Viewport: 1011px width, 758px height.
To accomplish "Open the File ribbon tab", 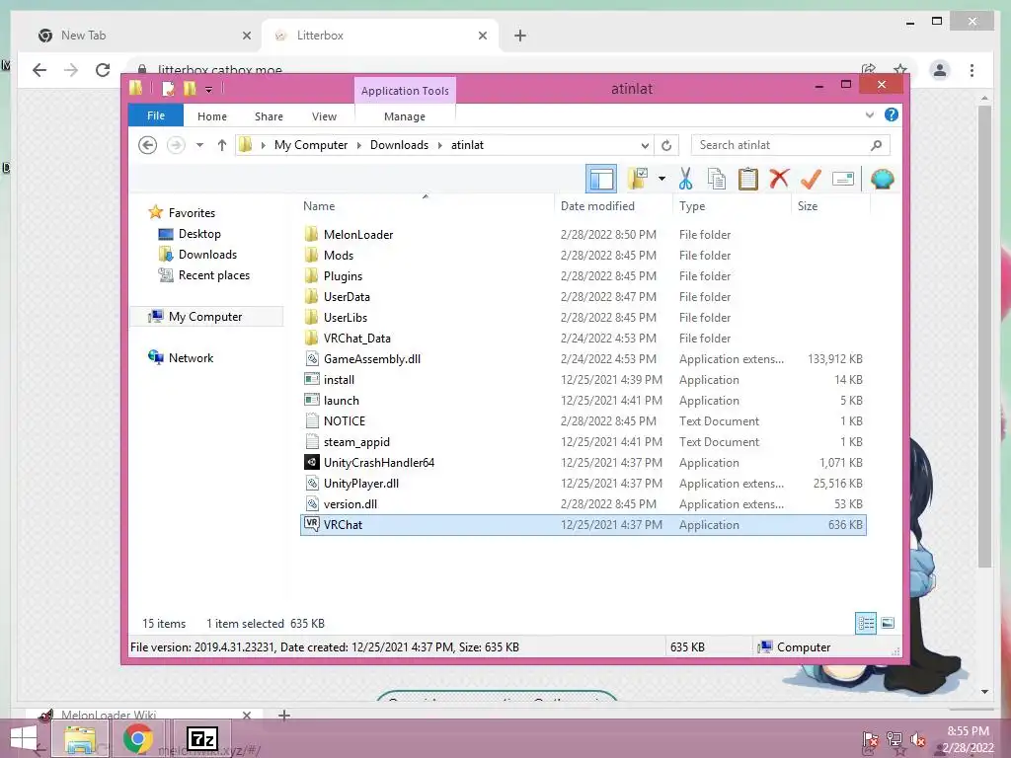I will pyautogui.click(x=156, y=115).
